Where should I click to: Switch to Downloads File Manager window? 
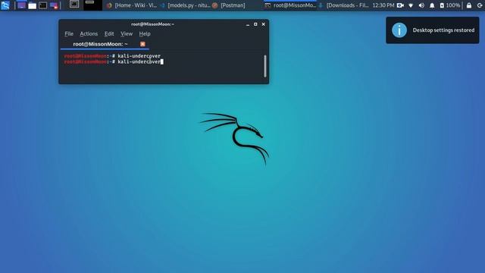(x=343, y=5)
